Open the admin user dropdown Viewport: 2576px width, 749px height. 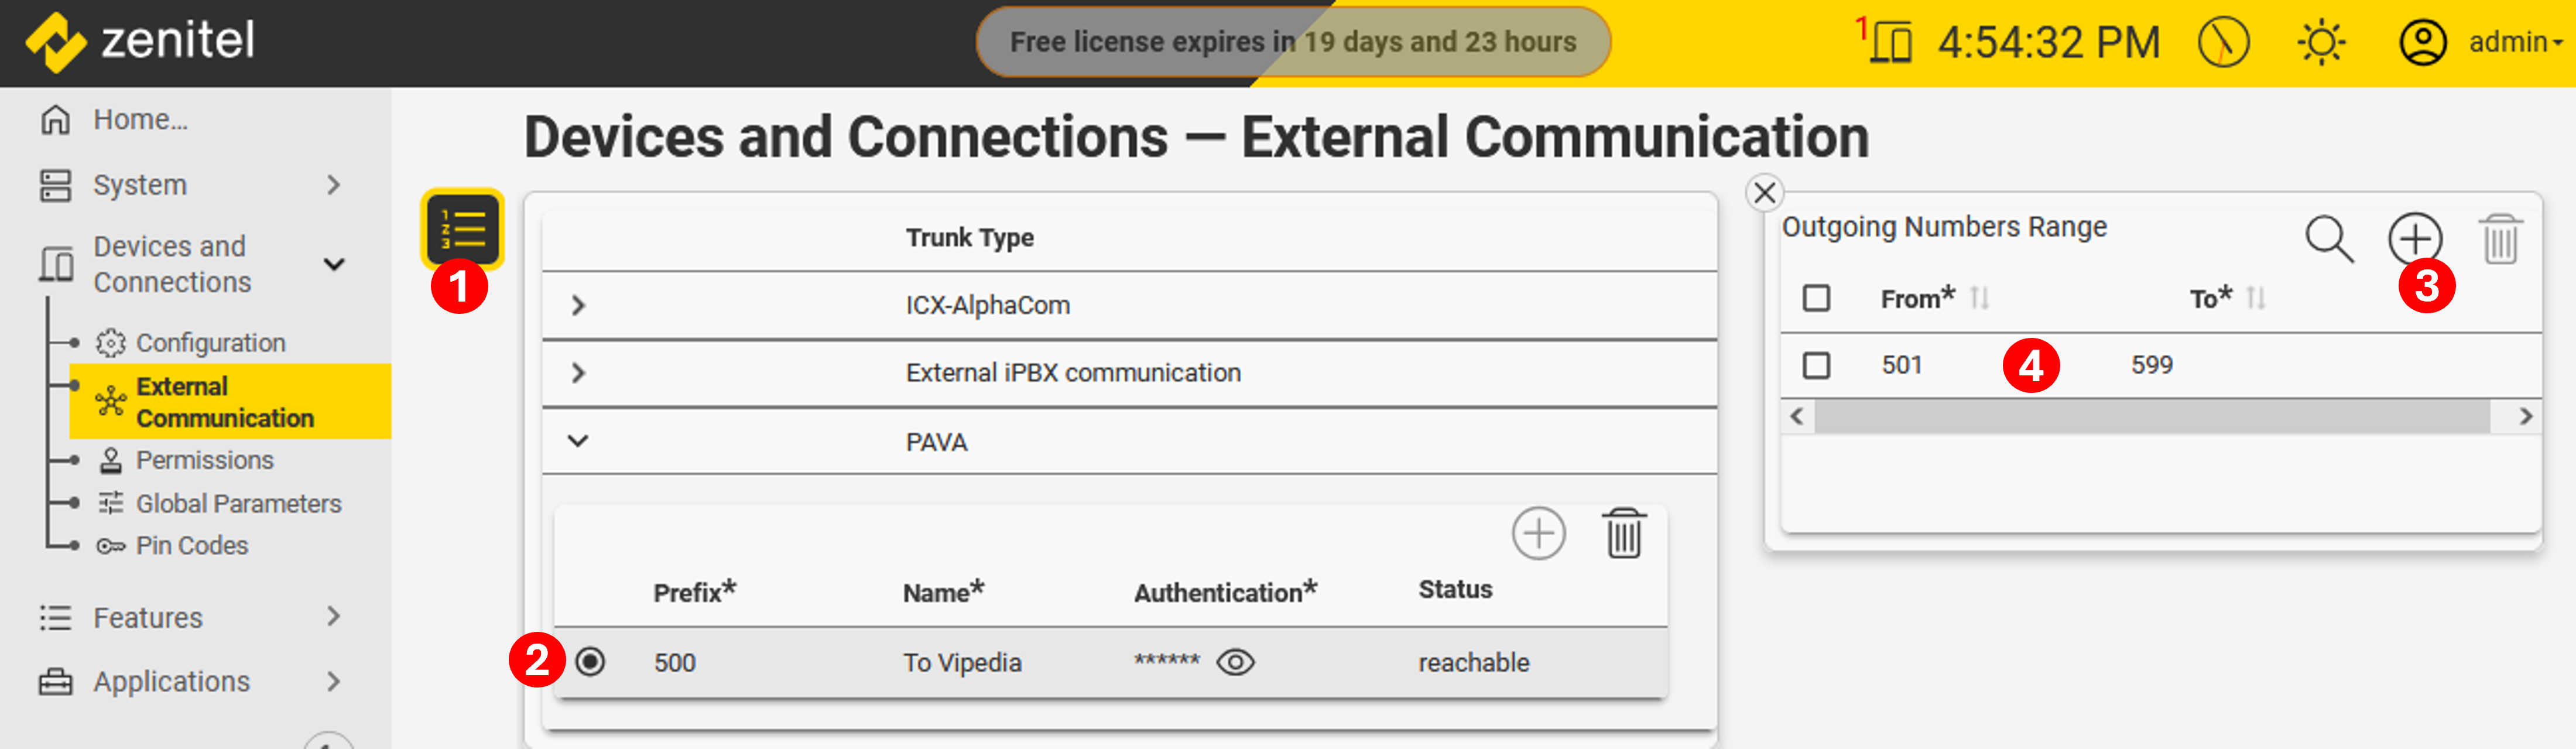[x=2513, y=43]
